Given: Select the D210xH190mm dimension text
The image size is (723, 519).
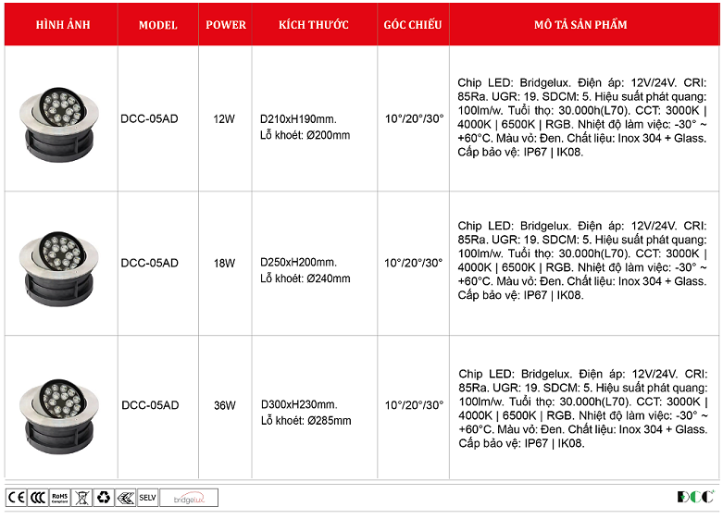Looking at the screenshot, I should click(x=298, y=119).
